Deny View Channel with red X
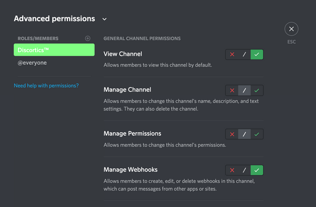The image size is (316, 207). 232,54
